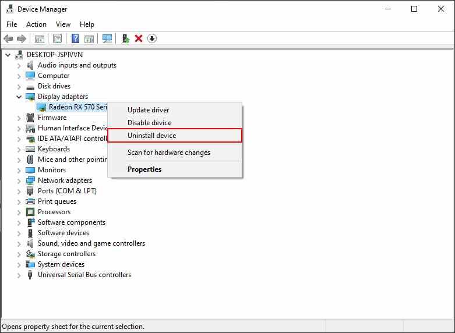The width and height of the screenshot is (455, 333).
Task: Select Mice and other pointing devices
Action: 73,160
